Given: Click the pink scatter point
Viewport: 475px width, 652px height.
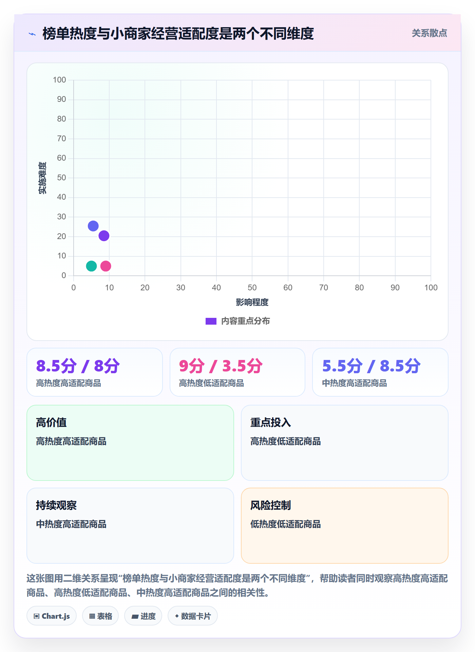Looking at the screenshot, I should coord(106,266).
